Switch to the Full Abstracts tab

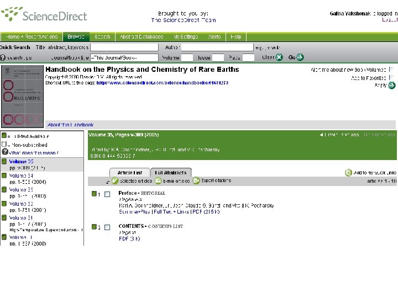pos(171,173)
